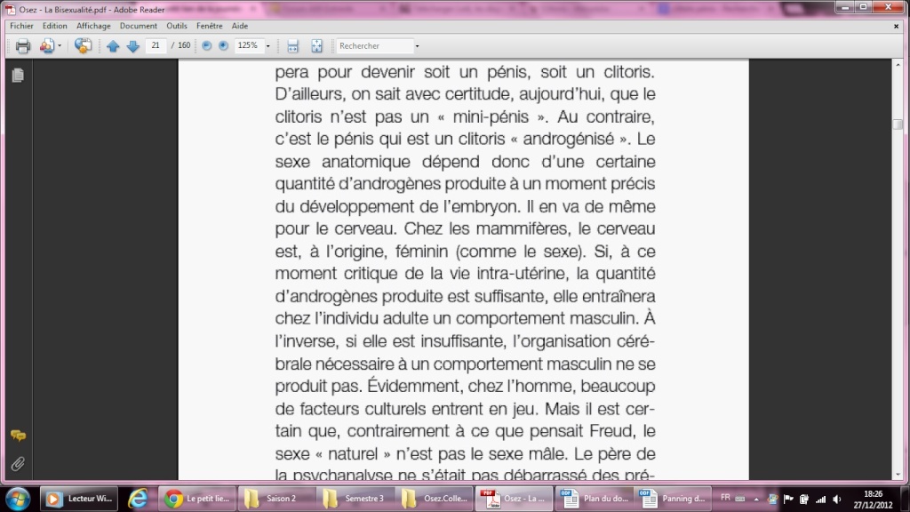910x512 pixels.
Task: Open the Rechercher search options dropdown
Action: pos(417,46)
